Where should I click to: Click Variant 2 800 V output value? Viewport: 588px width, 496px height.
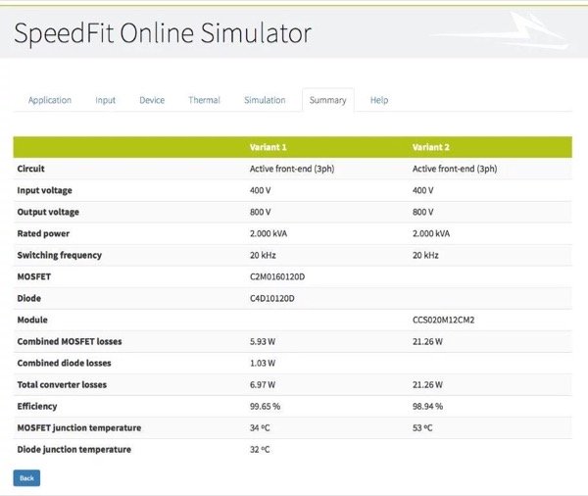(x=422, y=212)
